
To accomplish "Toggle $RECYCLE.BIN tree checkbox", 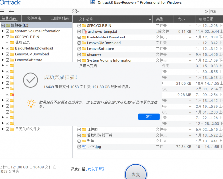I will 8,37.
